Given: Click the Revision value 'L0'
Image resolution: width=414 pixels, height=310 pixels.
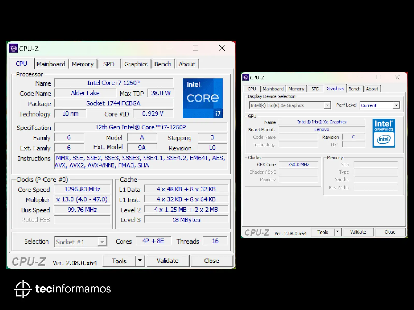Looking at the screenshot, I should tap(212, 148).
